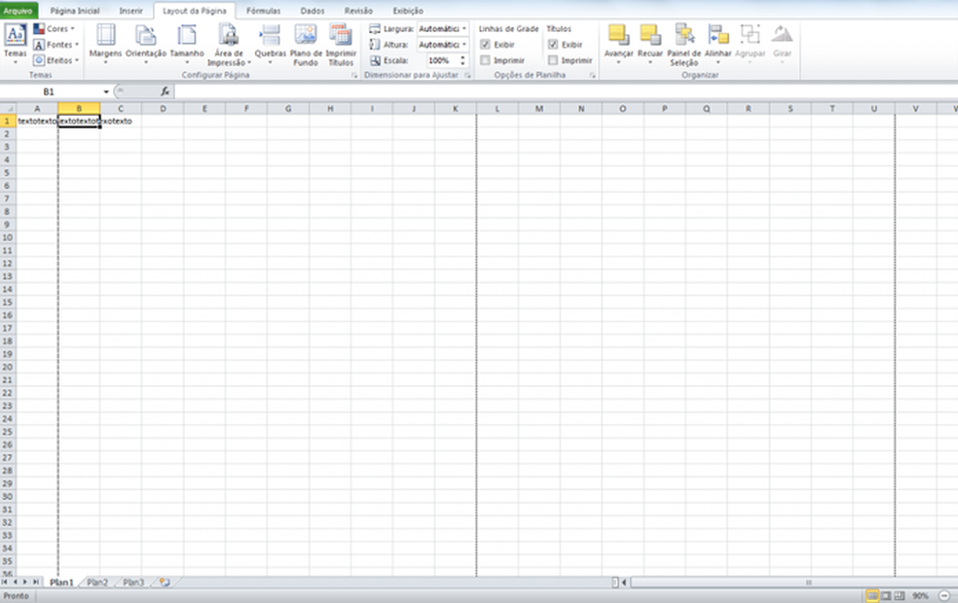Expand the Margens dropdown arrow

106,62
